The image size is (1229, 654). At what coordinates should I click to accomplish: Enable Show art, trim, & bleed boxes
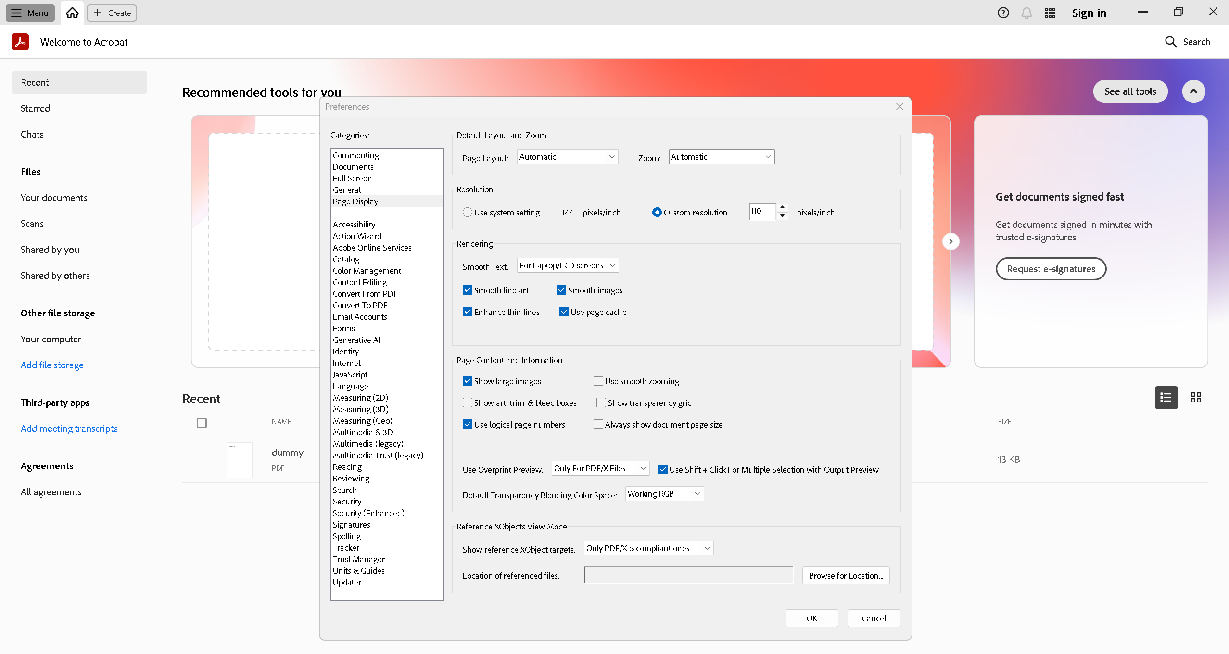(467, 402)
